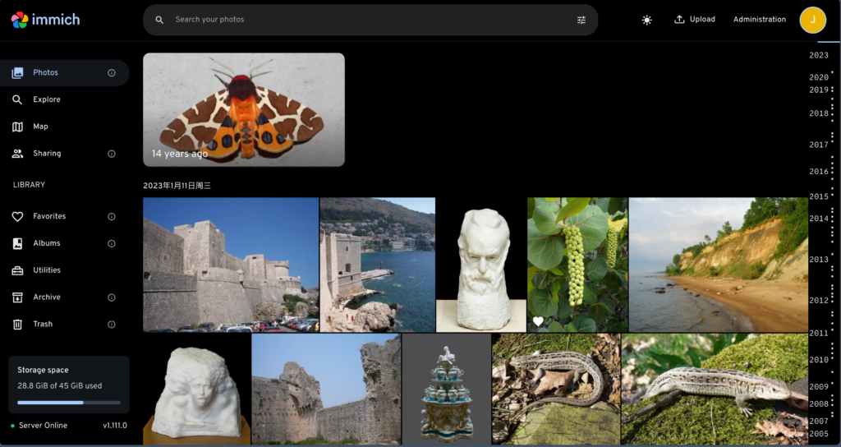Open Utilities in library

(64, 270)
